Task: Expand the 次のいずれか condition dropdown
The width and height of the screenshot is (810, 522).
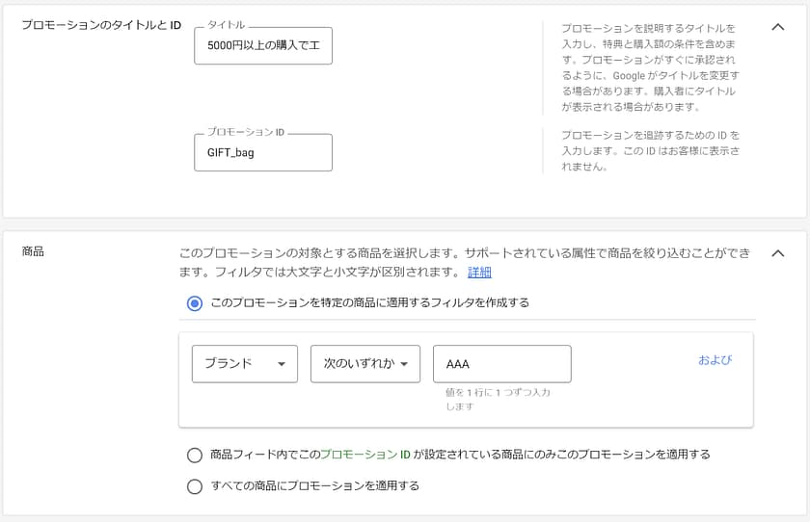Action: click(x=365, y=364)
